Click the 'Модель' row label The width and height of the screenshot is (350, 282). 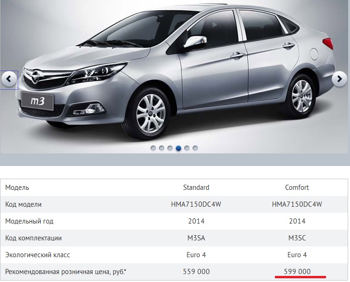pyautogui.click(x=17, y=188)
